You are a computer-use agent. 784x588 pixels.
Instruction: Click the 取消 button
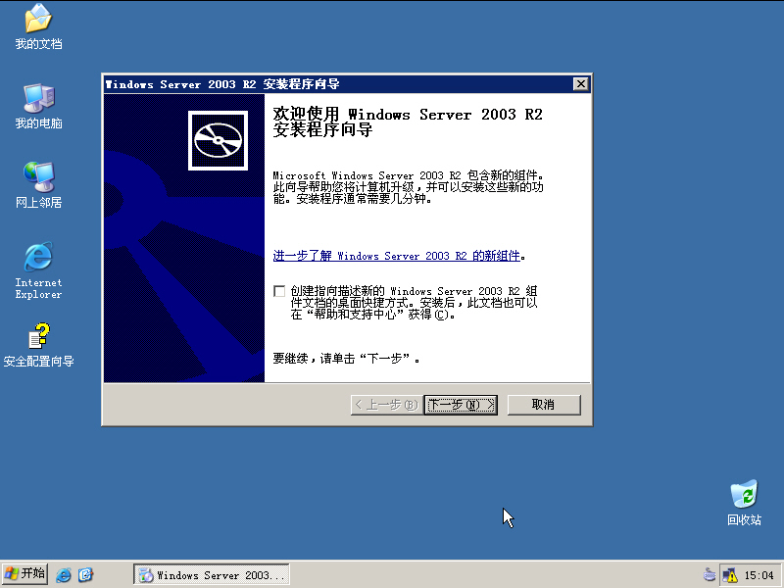(x=544, y=405)
